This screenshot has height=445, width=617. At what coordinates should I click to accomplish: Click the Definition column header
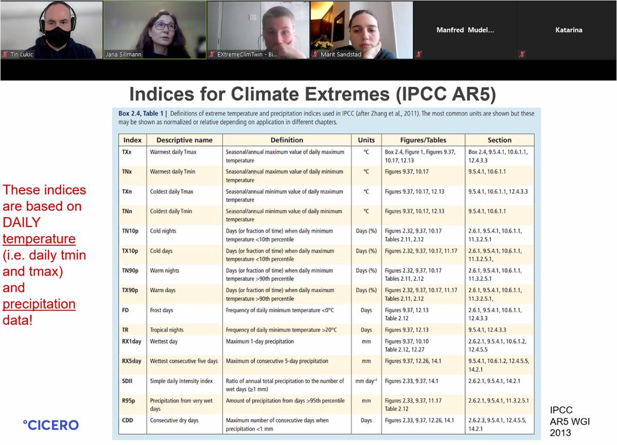click(x=287, y=140)
